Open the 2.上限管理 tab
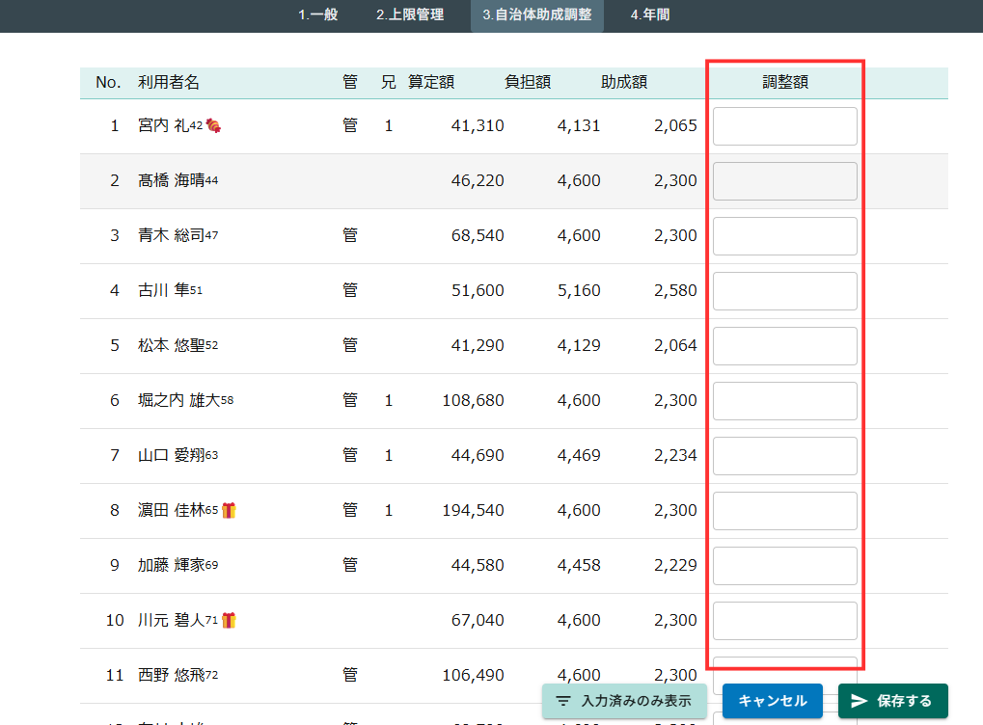 point(410,15)
